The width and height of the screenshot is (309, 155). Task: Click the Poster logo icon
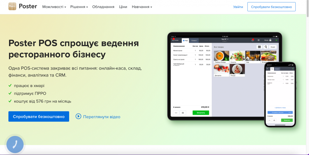click(12, 6)
